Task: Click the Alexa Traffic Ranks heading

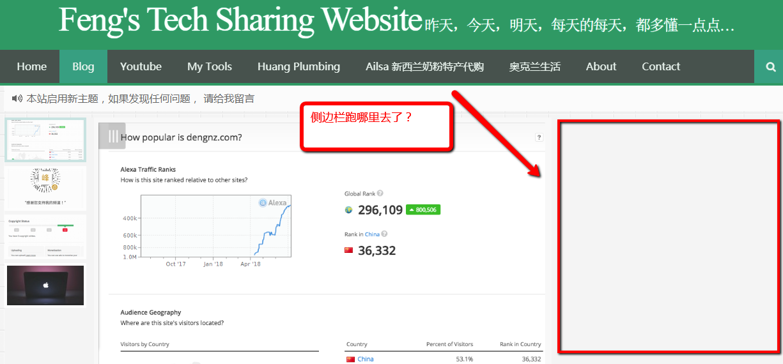Action: [148, 170]
